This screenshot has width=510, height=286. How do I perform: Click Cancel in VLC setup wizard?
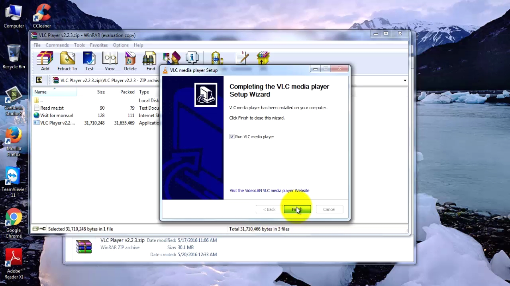point(329,209)
